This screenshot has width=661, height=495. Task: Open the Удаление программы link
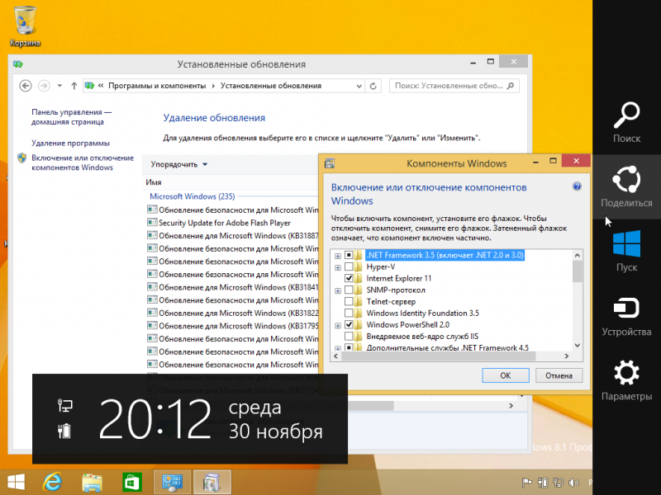tap(70, 143)
